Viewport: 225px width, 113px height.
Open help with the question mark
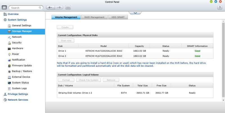(x=220, y=8)
